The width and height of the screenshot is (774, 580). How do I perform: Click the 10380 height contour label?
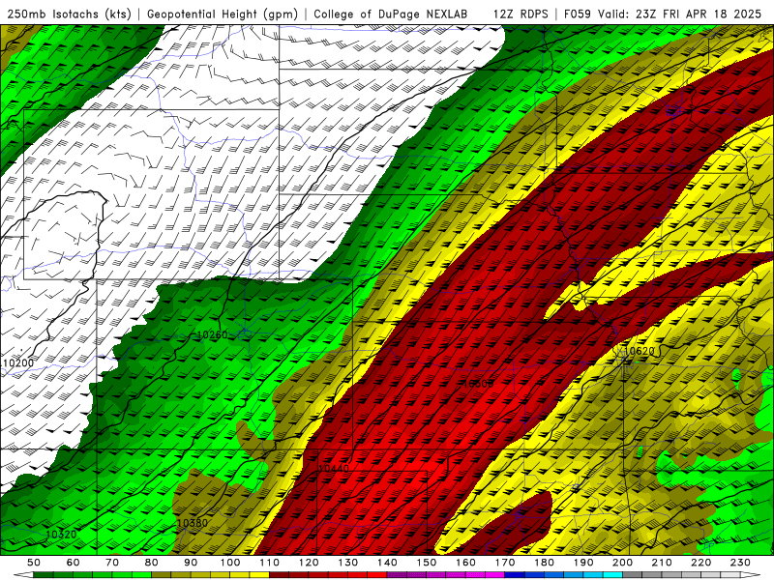click(192, 523)
